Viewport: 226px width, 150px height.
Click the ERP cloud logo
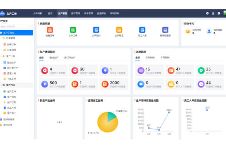tap(2, 13)
